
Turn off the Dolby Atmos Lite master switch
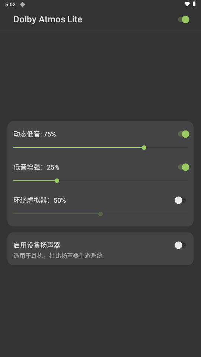click(184, 20)
